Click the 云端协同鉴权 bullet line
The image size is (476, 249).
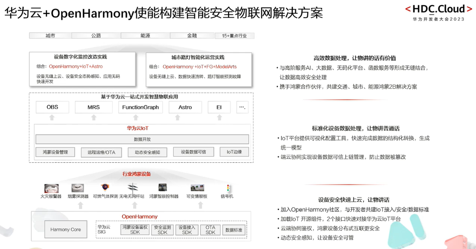328,228
